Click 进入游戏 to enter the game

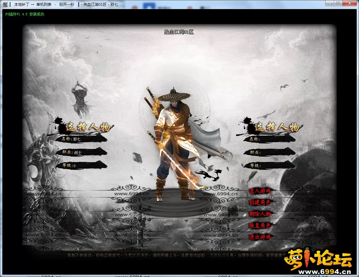(x=260, y=190)
